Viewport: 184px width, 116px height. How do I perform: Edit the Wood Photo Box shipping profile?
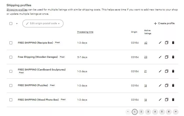pos(160,100)
